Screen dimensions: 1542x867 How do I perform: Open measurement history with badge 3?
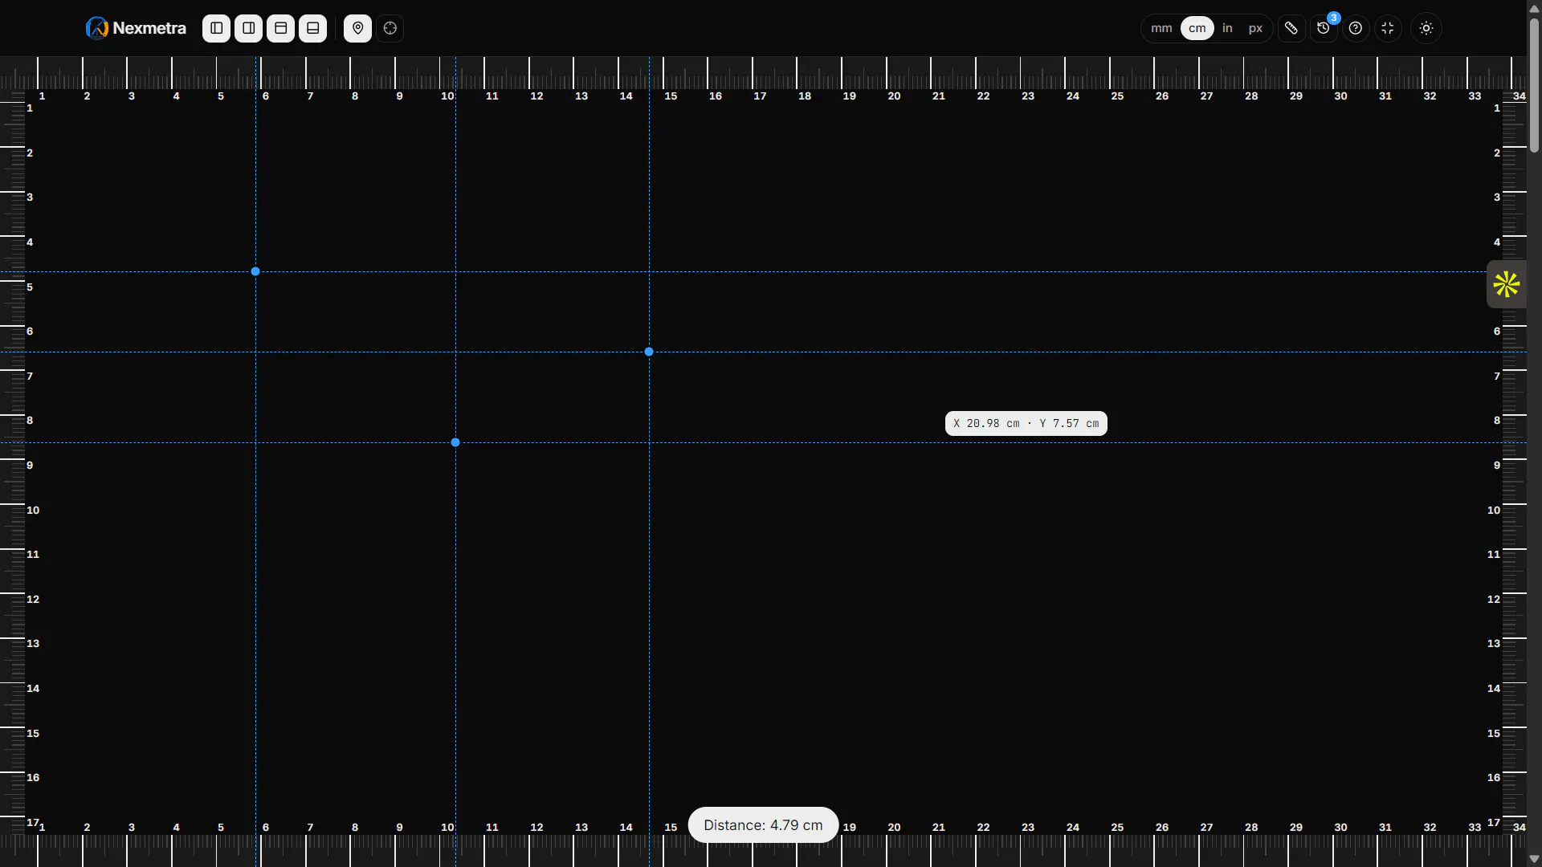(x=1324, y=28)
